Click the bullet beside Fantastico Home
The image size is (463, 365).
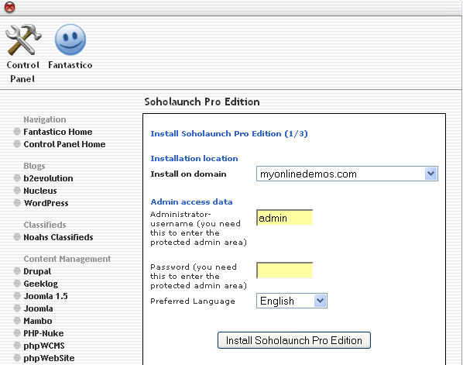coord(17,132)
